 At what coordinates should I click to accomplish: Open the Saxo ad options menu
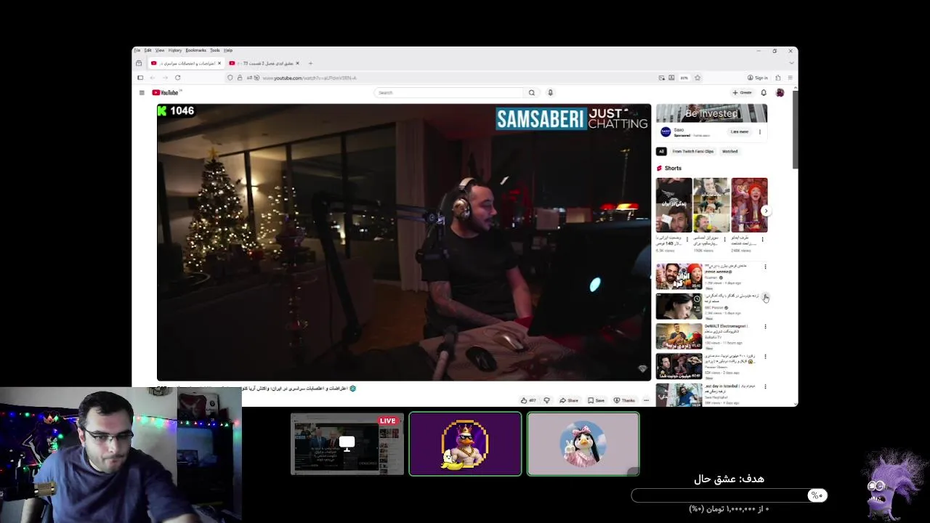[760, 131]
